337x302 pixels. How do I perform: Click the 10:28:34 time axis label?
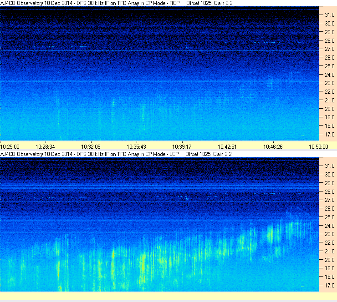pos(45,147)
